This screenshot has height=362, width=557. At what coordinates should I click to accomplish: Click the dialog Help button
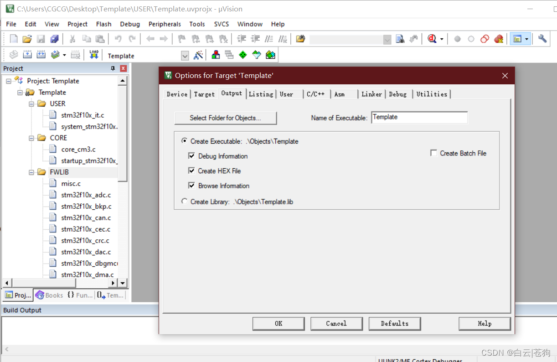[x=485, y=324]
